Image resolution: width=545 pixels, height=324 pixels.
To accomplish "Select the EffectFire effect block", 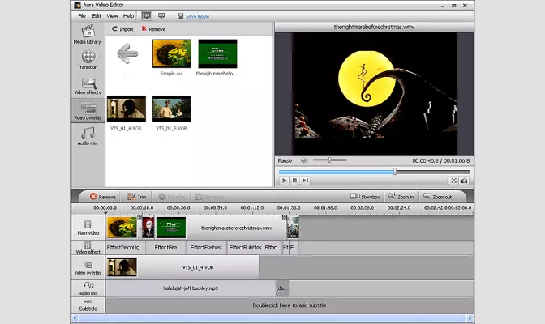I will (x=165, y=248).
